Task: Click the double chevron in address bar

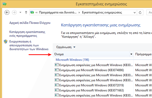Action: click(36, 12)
